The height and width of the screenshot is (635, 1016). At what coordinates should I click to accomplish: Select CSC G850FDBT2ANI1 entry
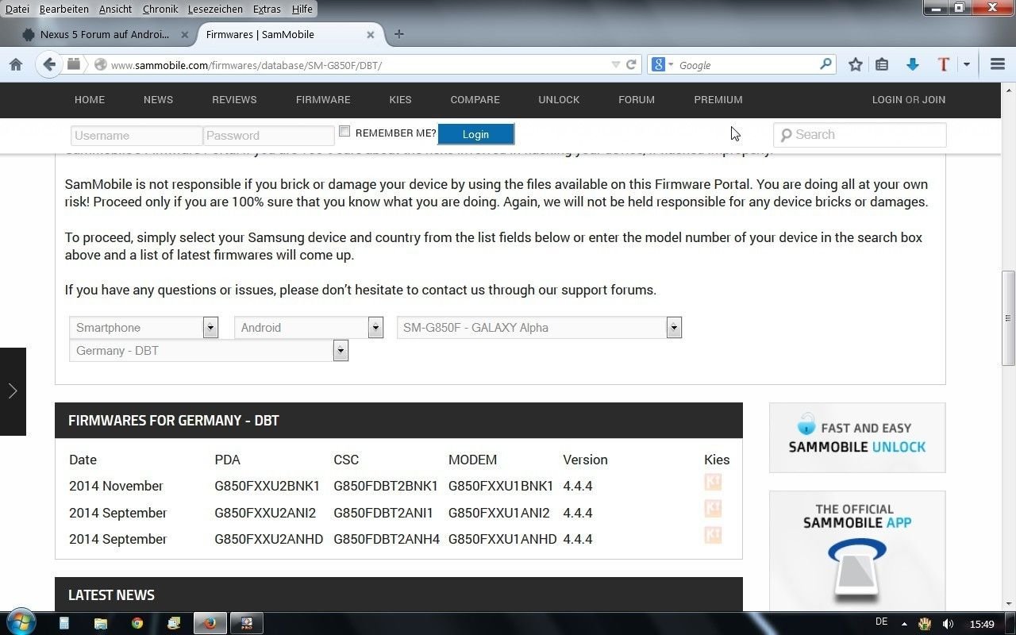[x=383, y=513]
